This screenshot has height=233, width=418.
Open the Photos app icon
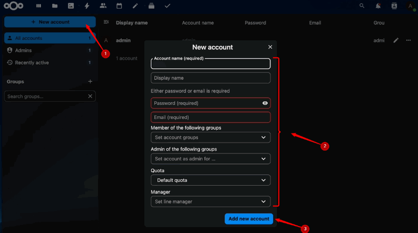[71, 5]
